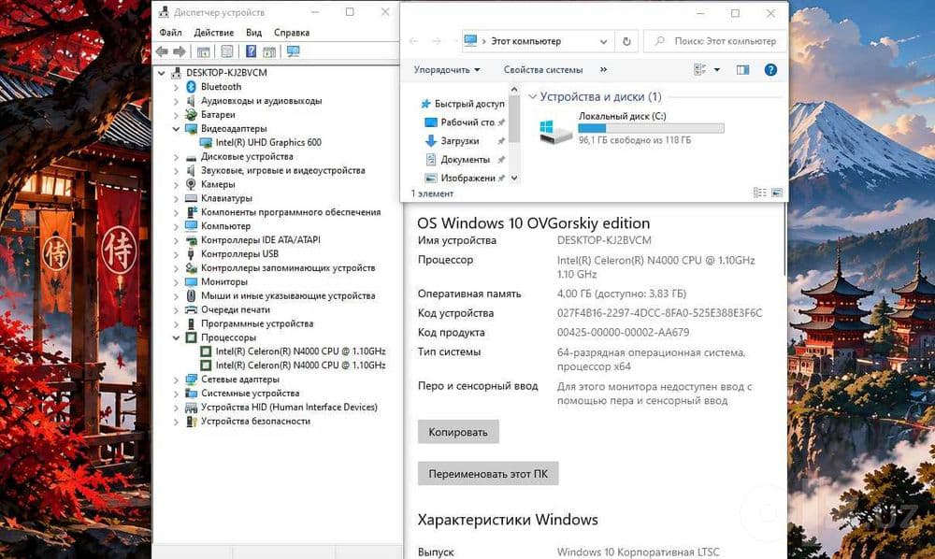Click the Клавиатуры category icon
Viewport: 935px width, 559px height.
click(191, 198)
